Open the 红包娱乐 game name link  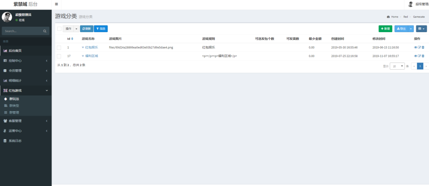(x=92, y=47)
